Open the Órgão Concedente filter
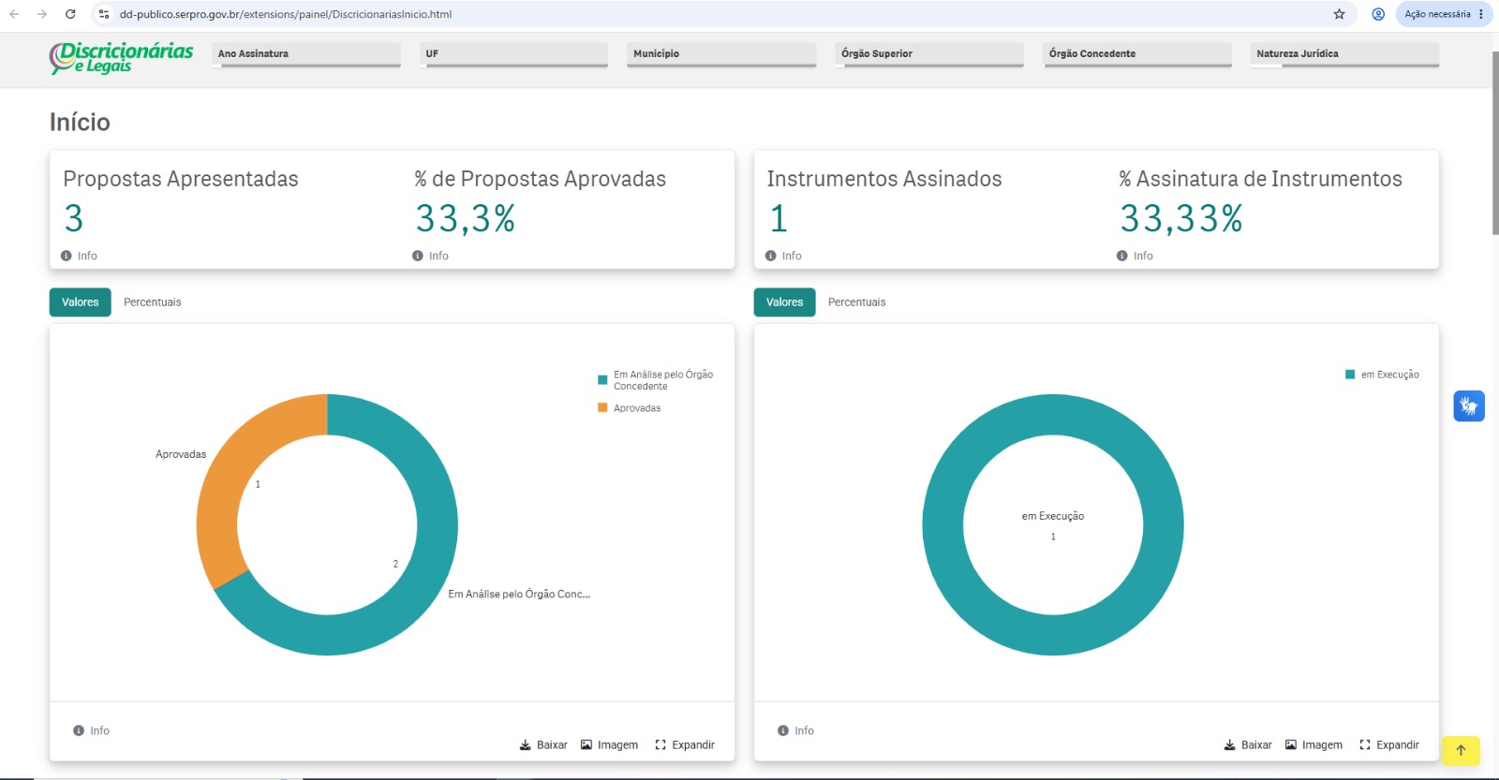This screenshot has width=1499, height=780. pos(1137,54)
